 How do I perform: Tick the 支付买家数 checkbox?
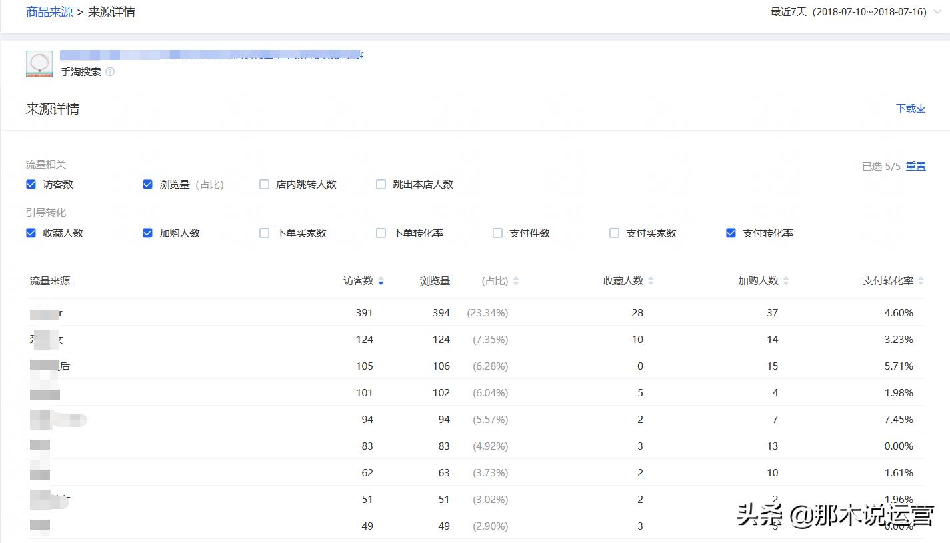pos(614,233)
